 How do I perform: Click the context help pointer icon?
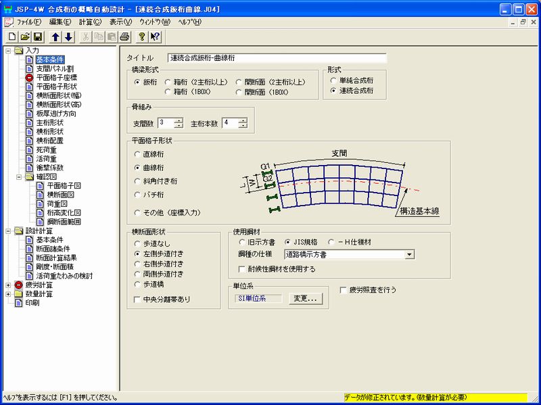click(x=155, y=37)
